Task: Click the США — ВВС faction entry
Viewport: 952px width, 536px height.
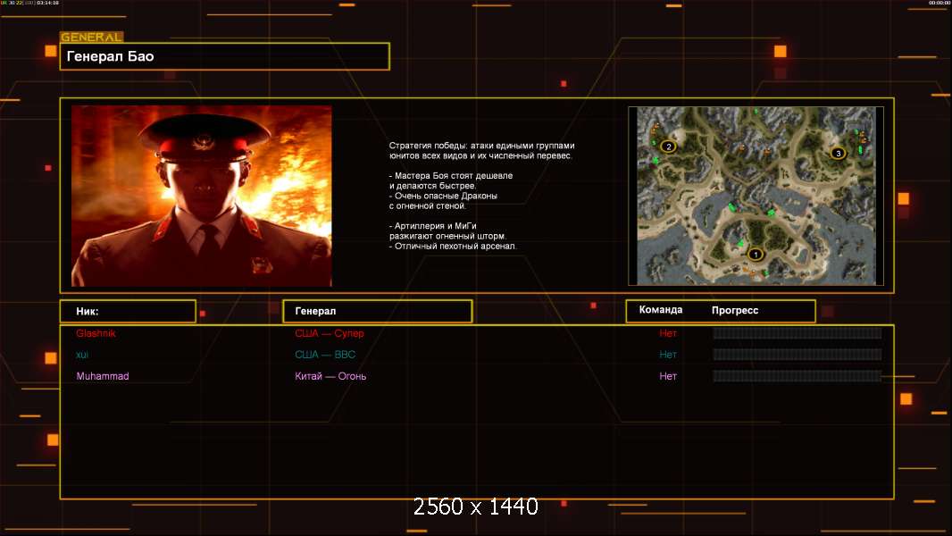Action: (x=325, y=355)
